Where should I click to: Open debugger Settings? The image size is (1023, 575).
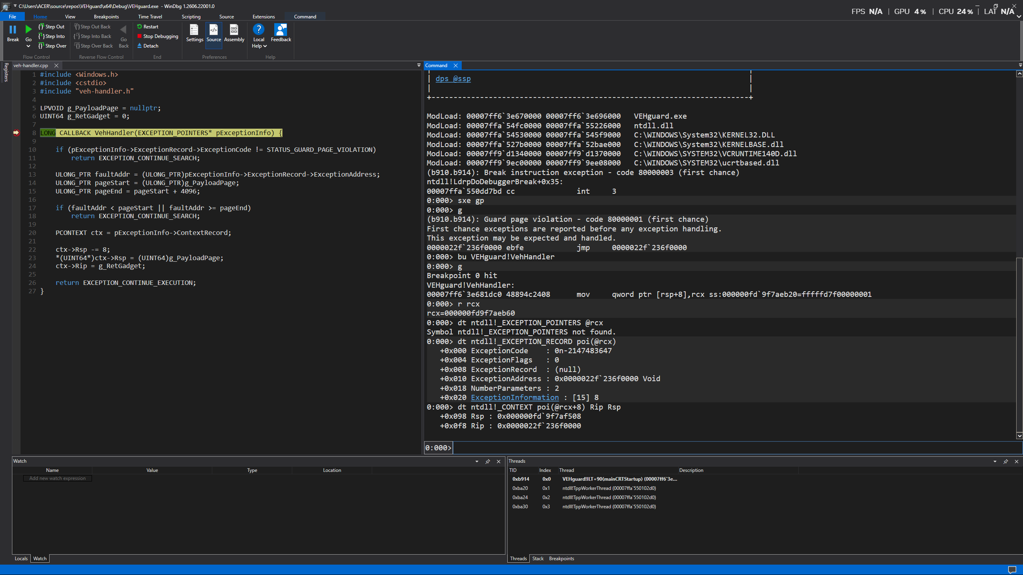tap(194, 33)
